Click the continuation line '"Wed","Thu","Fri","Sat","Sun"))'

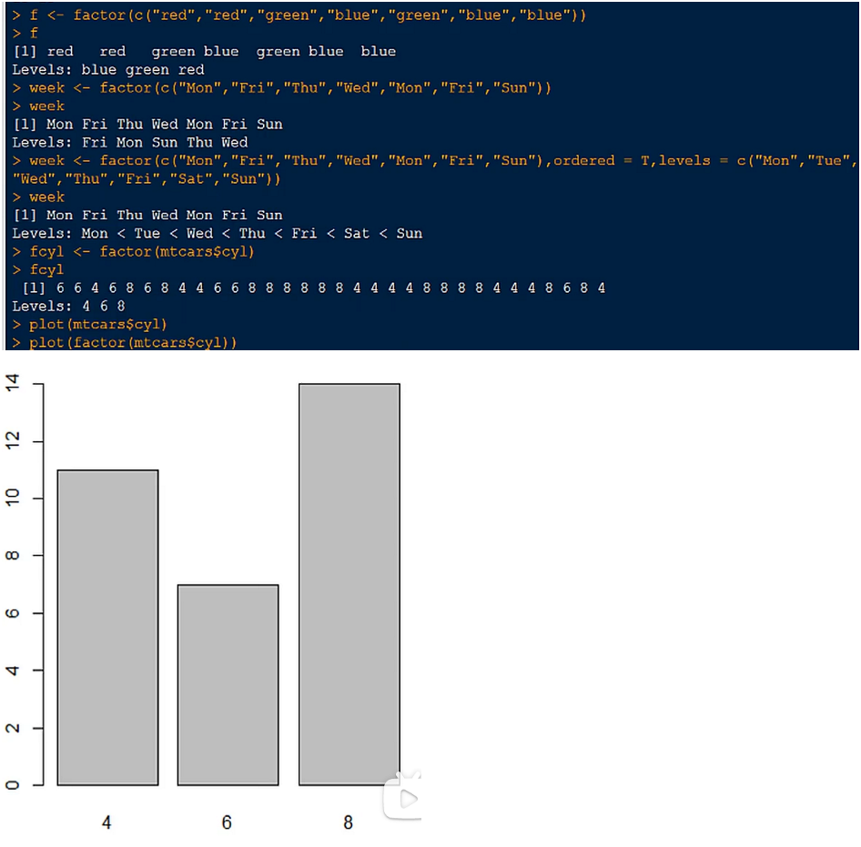tap(146, 179)
